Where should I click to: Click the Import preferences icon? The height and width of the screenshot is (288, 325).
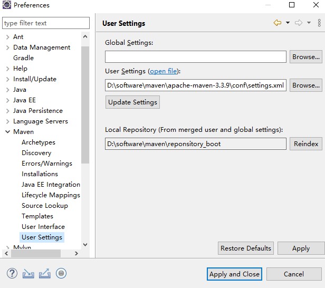(x=28, y=274)
